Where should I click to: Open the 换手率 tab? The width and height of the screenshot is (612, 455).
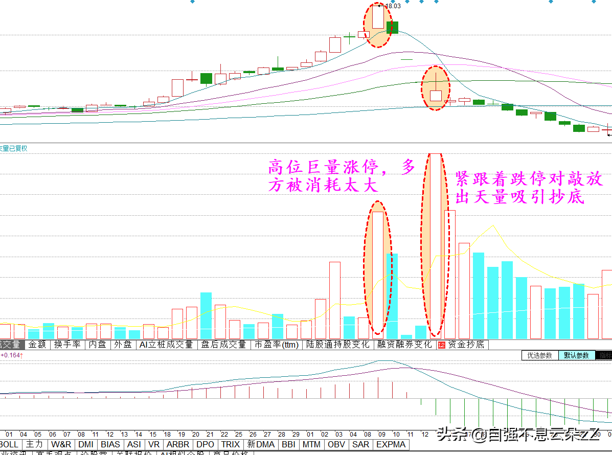click(67, 345)
